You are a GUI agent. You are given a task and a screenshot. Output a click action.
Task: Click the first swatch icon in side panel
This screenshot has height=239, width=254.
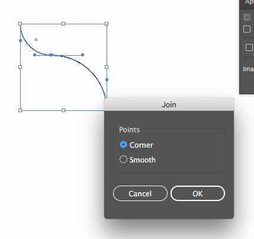(247, 17)
